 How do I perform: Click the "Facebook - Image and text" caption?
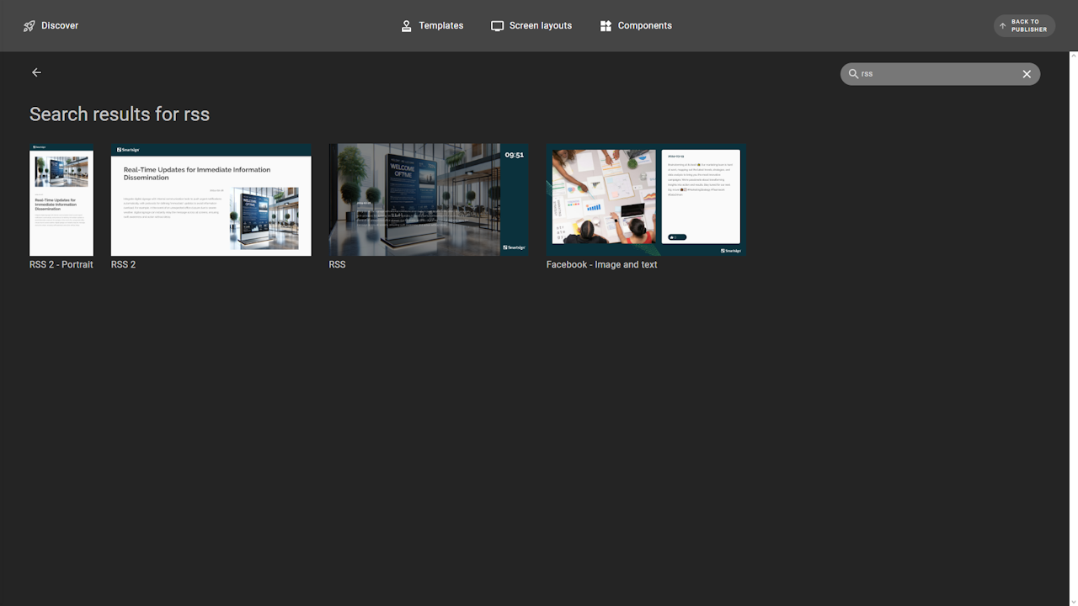[x=601, y=264]
